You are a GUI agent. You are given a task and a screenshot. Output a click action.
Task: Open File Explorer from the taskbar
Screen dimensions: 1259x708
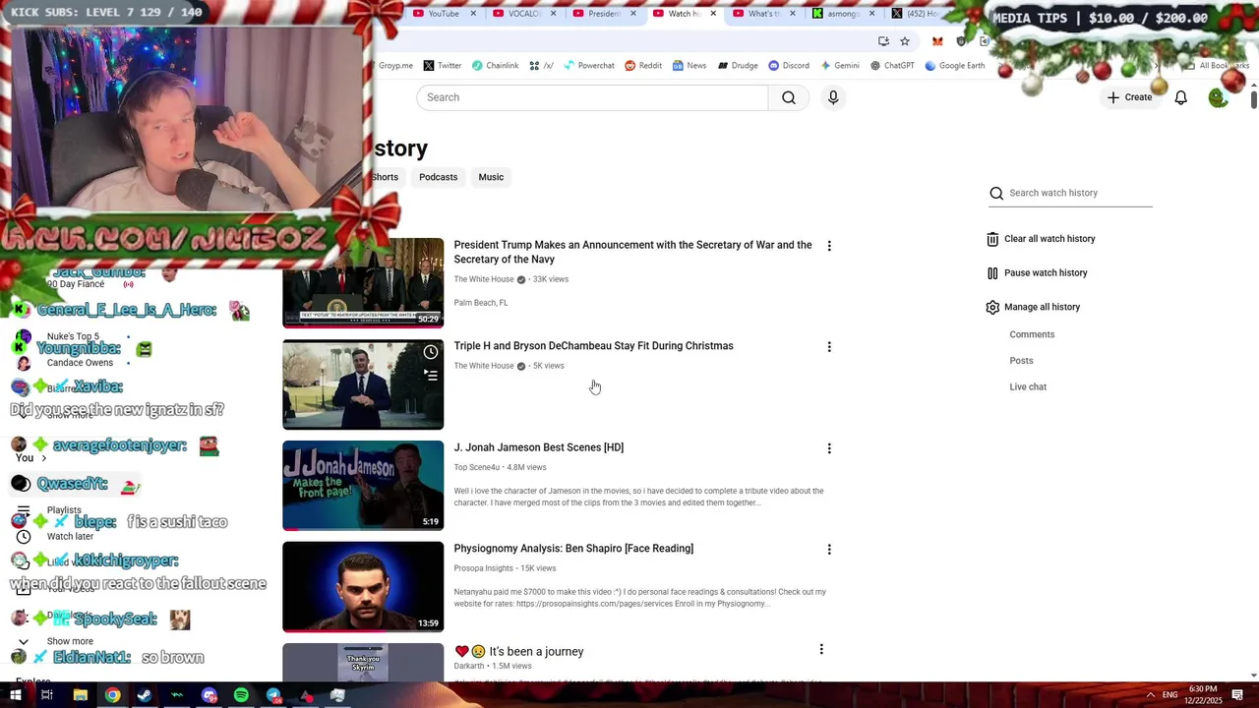pyautogui.click(x=81, y=695)
